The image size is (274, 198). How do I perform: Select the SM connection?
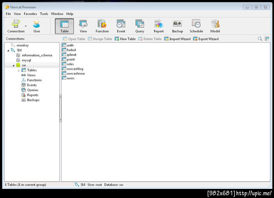point(19,51)
